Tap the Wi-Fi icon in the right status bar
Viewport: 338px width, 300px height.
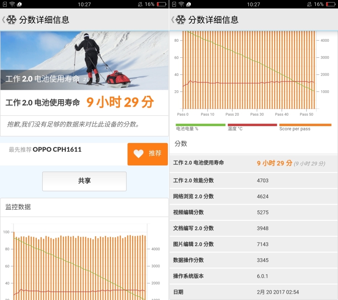pyautogui.click(x=181, y=4)
